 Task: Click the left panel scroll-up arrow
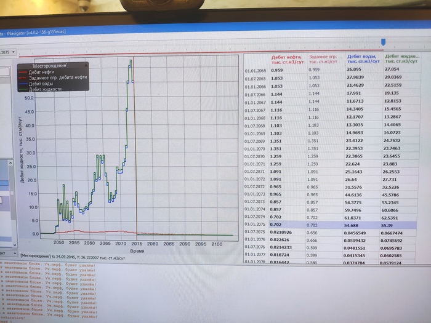[x=10, y=162]
